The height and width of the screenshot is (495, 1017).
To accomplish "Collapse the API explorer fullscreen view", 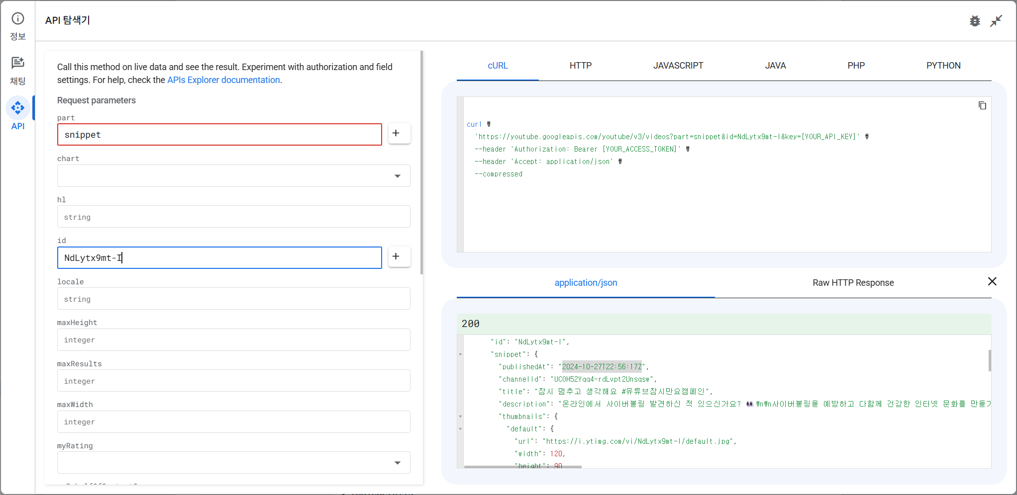I will (x=996, y=21).
